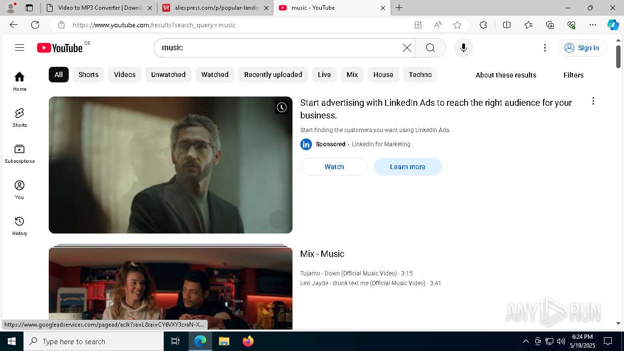The width and height of the screenshot is (624, 351).
Task: Click Learn more on LinkedIn ad
Action: pyautogui.click(x=408, y=167)
